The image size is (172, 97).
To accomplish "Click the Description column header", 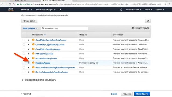I will point(118,35).
